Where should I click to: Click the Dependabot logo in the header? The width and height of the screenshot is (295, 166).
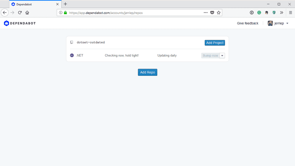pyautogui.click(x=19, y=23)
